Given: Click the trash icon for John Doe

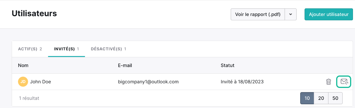Looking at the screenshot, I should [329, 82].
